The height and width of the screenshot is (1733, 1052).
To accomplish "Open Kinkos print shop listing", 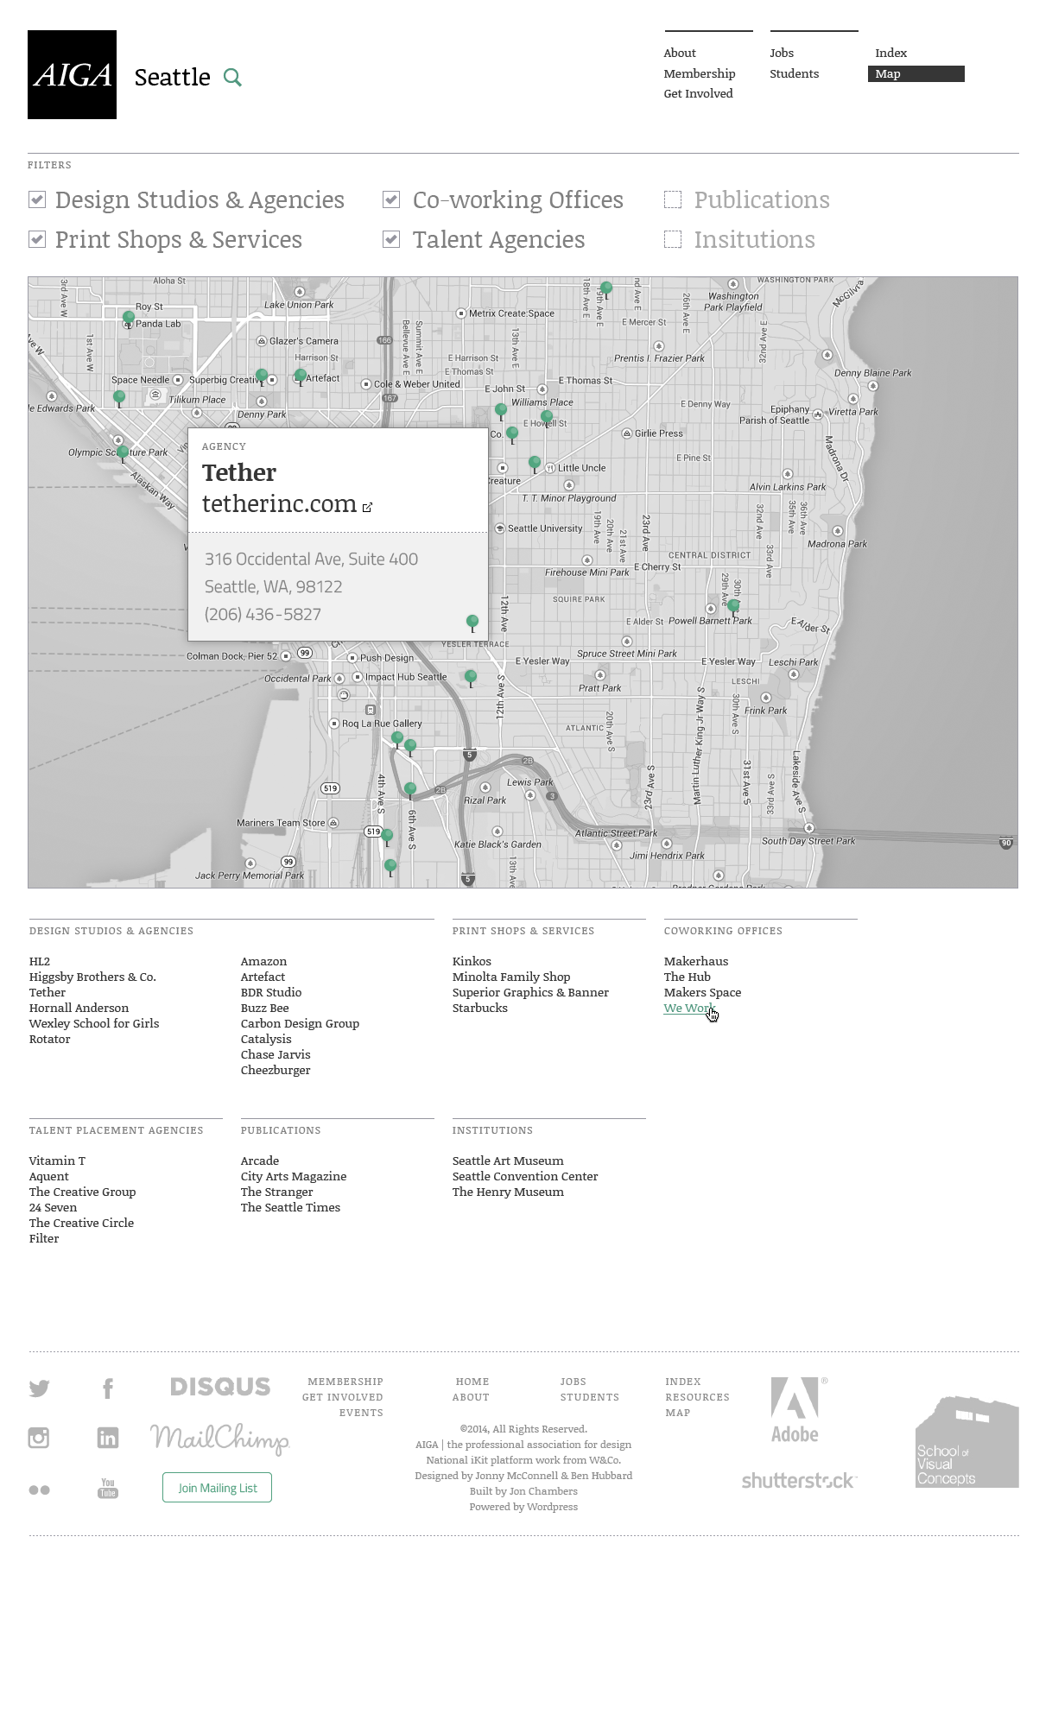I will 472,961.
